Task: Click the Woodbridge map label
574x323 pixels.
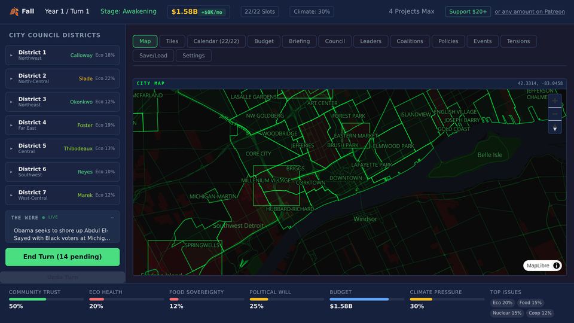Action: (280, 133)
